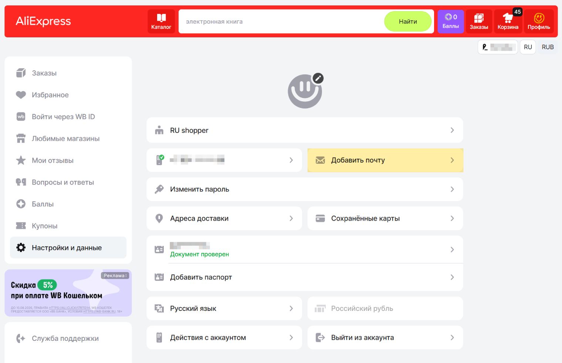Select Мои отзывы in the sidebar
Viewport: 562px width, 363px height.
pyautogui.click(x=68, y=160)
